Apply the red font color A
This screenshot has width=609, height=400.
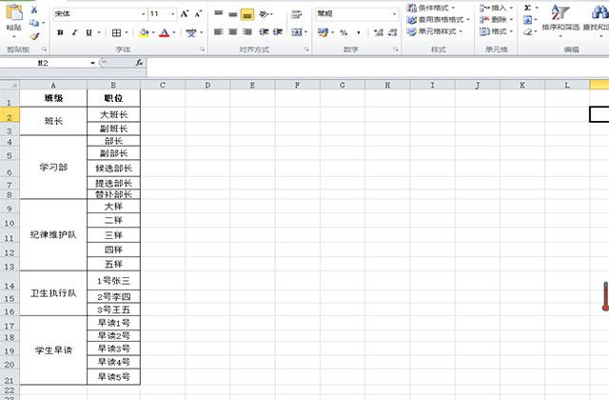coord(165,33)
